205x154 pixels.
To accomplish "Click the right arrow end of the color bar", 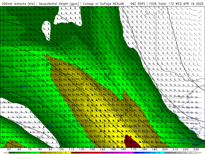I will tap(199, 153).
